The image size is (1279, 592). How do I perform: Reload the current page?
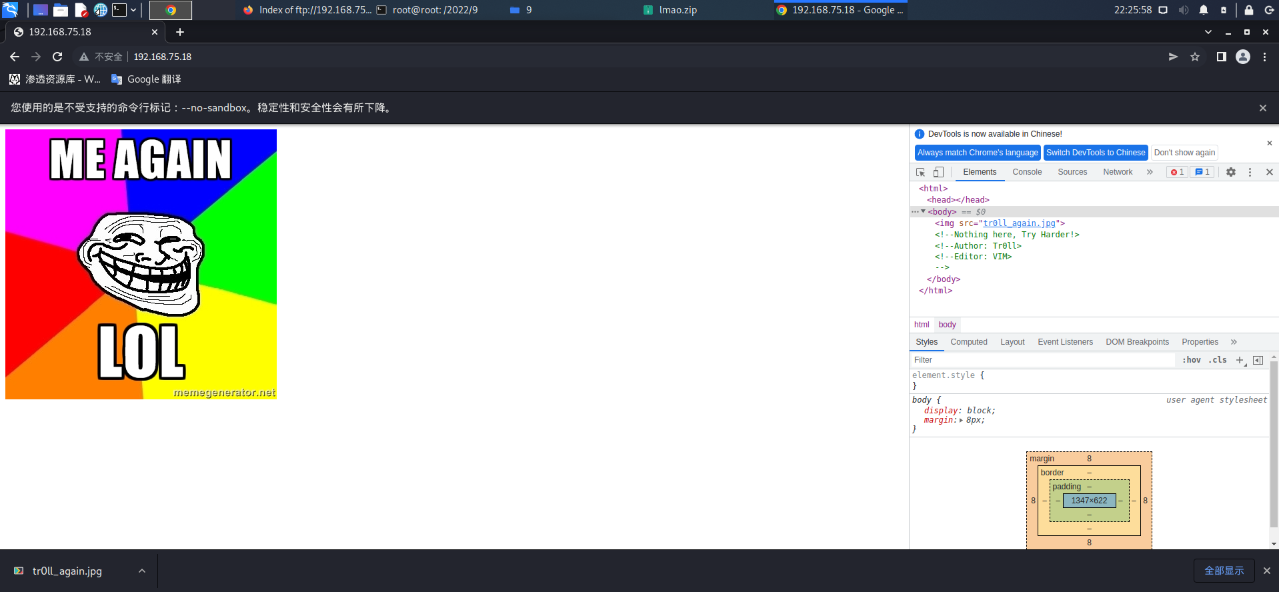[57, 57]
